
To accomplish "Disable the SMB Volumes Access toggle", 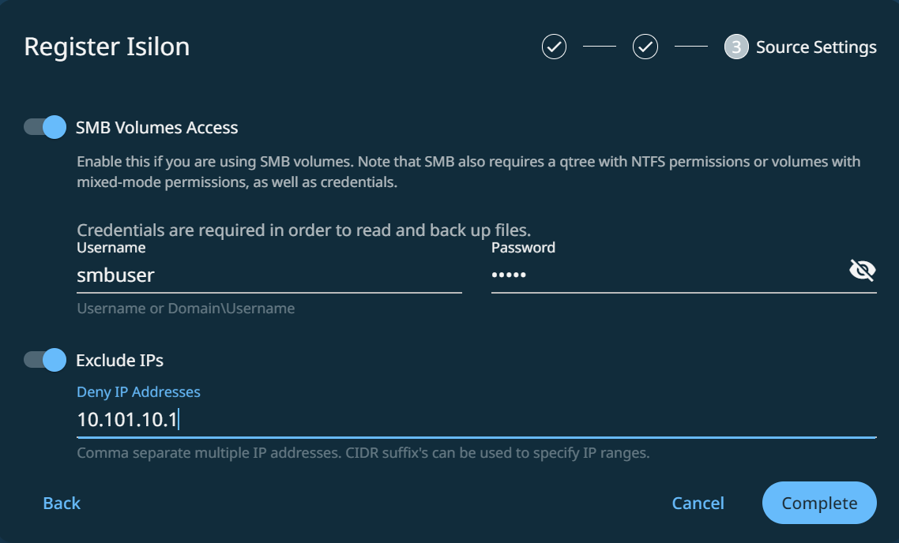I will click(45, 127).
